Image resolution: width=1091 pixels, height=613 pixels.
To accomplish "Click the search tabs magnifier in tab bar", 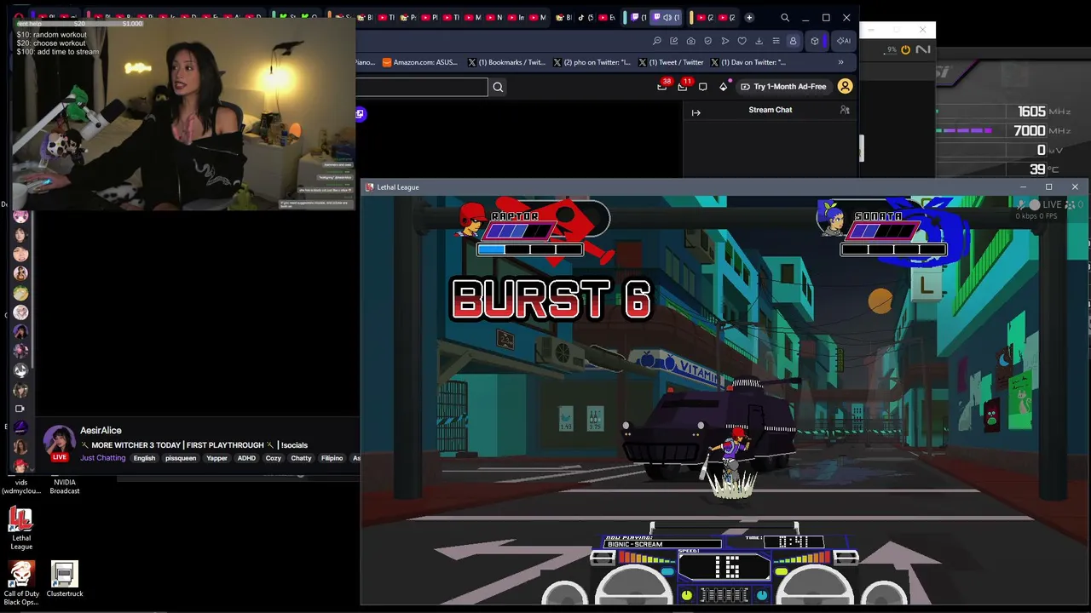I will 785,17.
